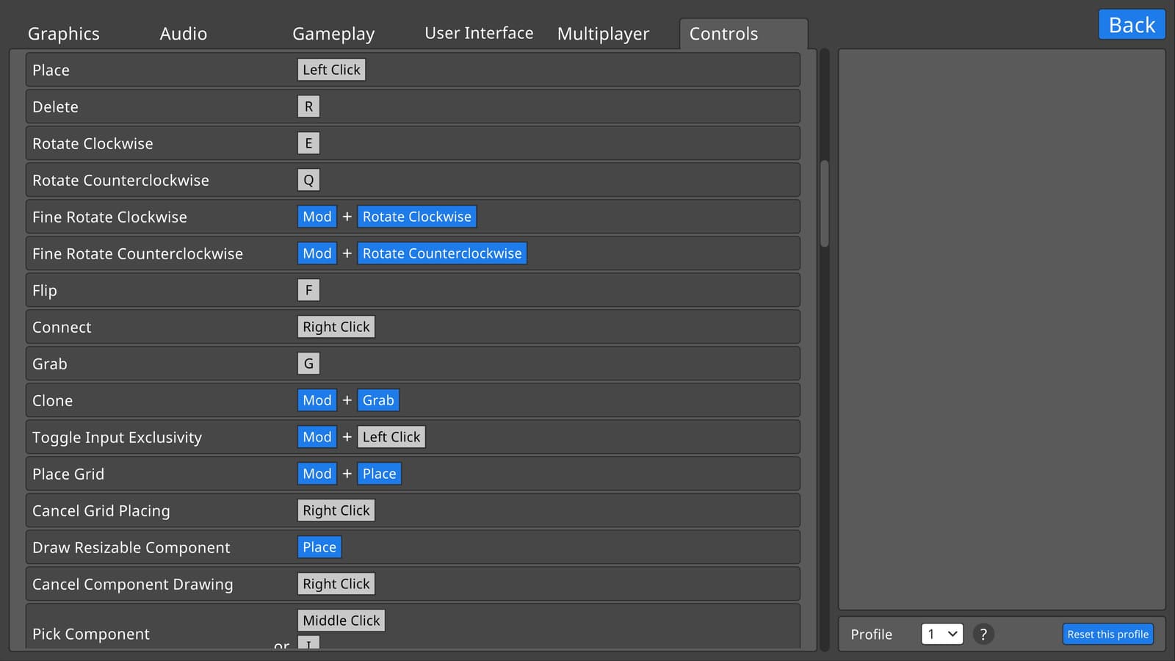The height and width of the screenshot is (661, 1175).
Task: Click the Place chip in Draw Resizable Component
Action: (x=319, y=547)
